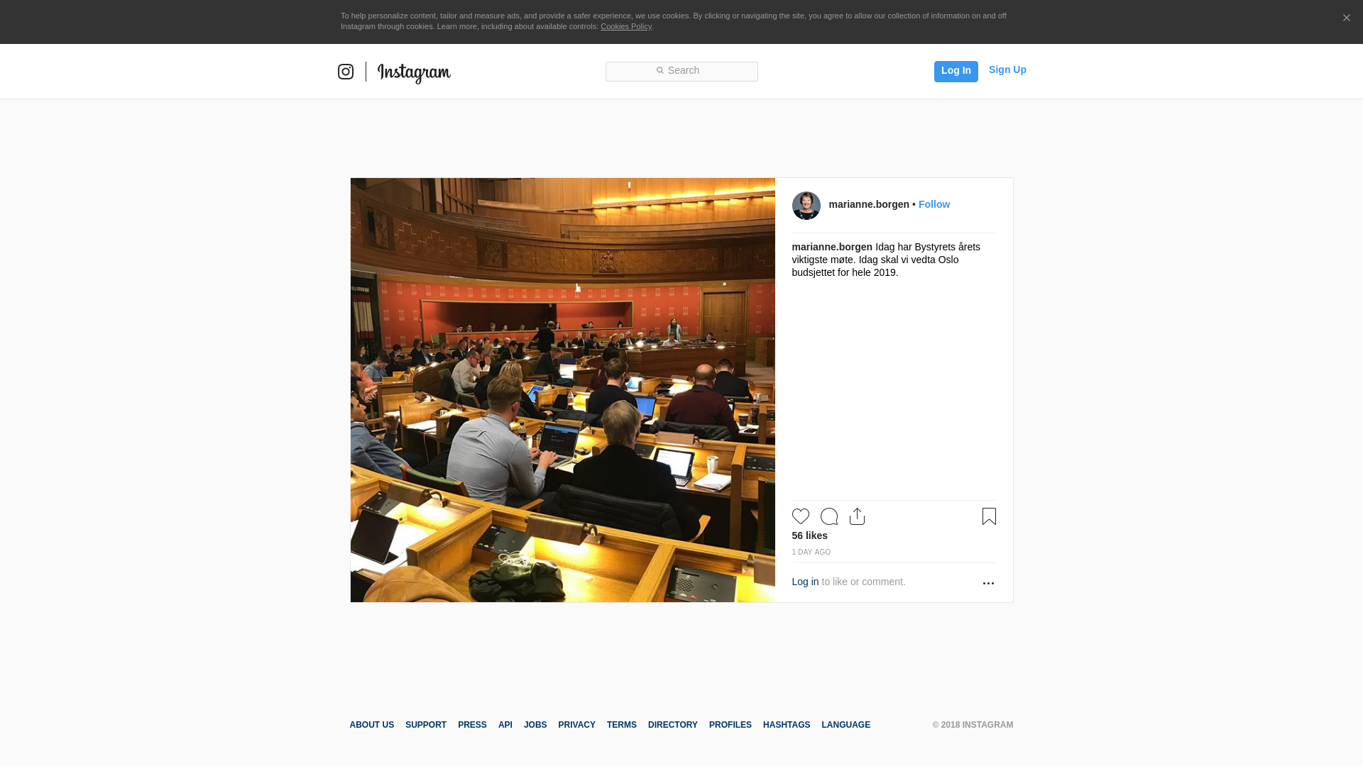Screen dimensions: 1363x766
Task: Open the HASHTAGS footer item
Action: tap(786, 725)
